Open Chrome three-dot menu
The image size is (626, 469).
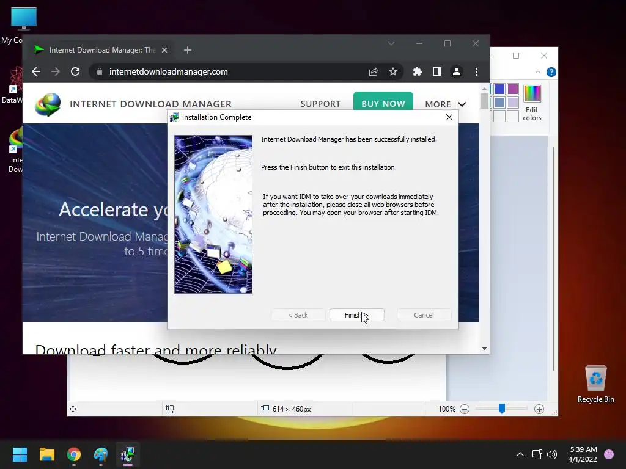tap(476, 72)
